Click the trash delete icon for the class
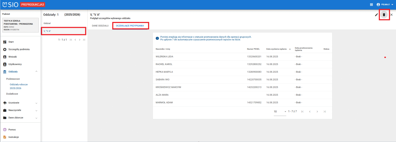This screenshot has width=396, height=142. tap(384, 15)
